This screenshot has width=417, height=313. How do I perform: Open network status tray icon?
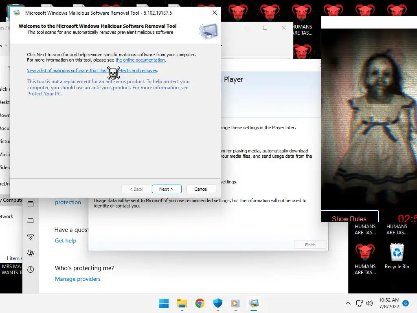click(x=359, y=303)
